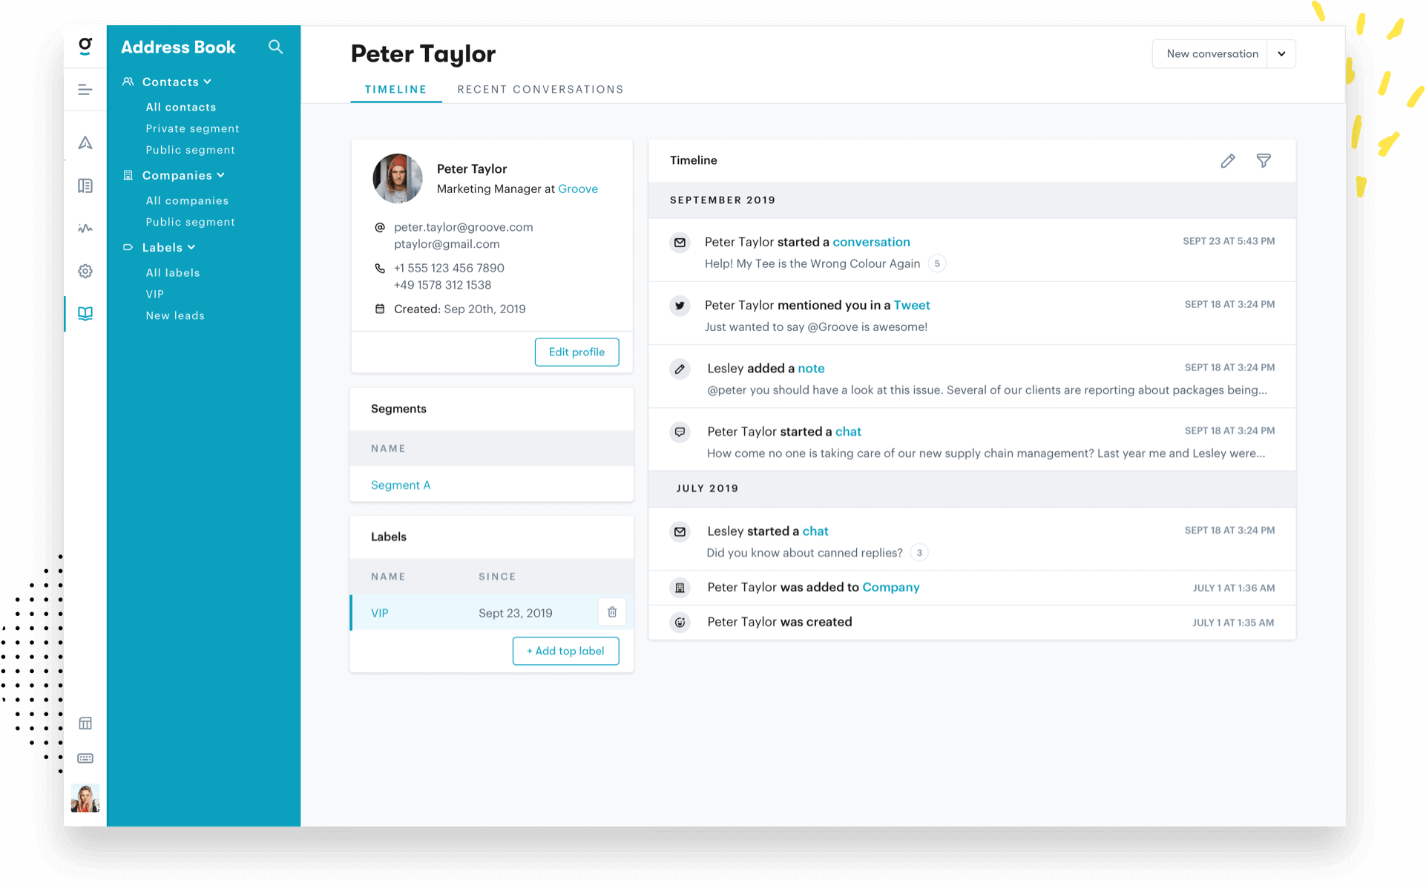Select the RECENT CONVERSATIONS tab
Image resolution: width=1426 pixels, height=889 pixels.
coord(541,89)
